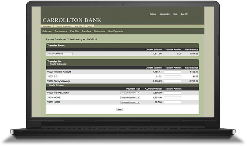Open Pay Bills in the dark submenu bar
Viewport: 247px width, 146px height.
click(x=74, y=31)
